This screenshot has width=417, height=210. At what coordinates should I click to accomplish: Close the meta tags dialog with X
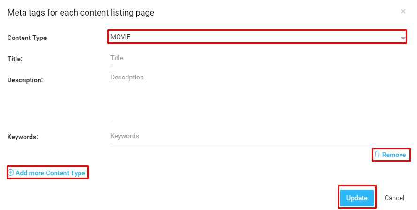[x=403, y=11]
